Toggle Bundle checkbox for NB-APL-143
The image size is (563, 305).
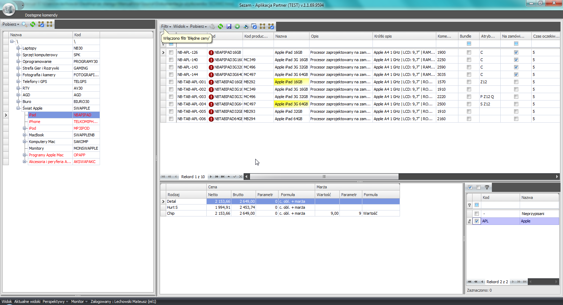tap(469, 67)
